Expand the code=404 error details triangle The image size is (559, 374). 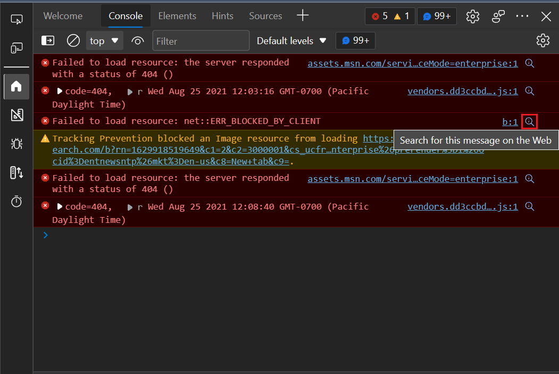pyautogui.click(x=60, y=90)
